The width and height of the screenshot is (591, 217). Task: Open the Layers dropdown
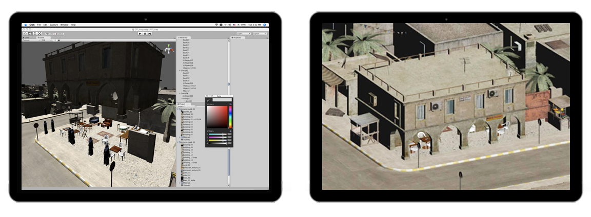pyautogui.click(x=243, y=34)
